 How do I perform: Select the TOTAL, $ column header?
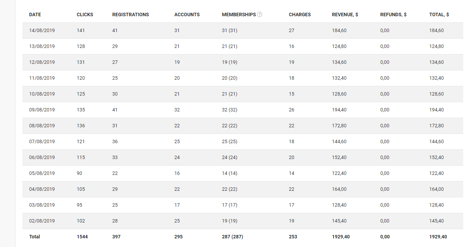[x=439, y=14]
